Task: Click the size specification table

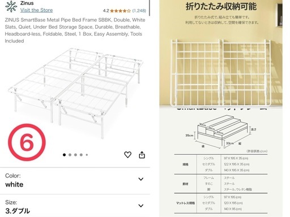Action: (x=221, y=184)
